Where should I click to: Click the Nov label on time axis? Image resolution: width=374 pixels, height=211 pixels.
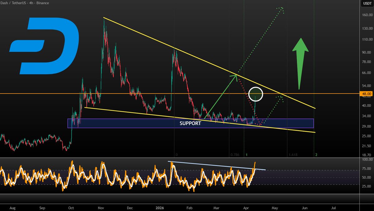pos(101,208)
